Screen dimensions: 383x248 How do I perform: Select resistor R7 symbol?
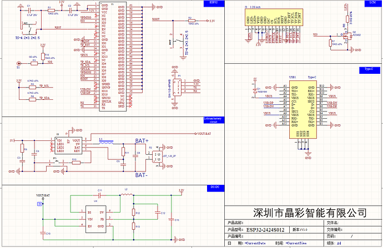(x=330, y=43)
